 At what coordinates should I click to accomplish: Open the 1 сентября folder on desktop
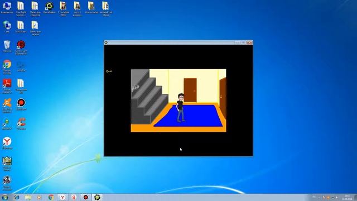click(63, 9)
